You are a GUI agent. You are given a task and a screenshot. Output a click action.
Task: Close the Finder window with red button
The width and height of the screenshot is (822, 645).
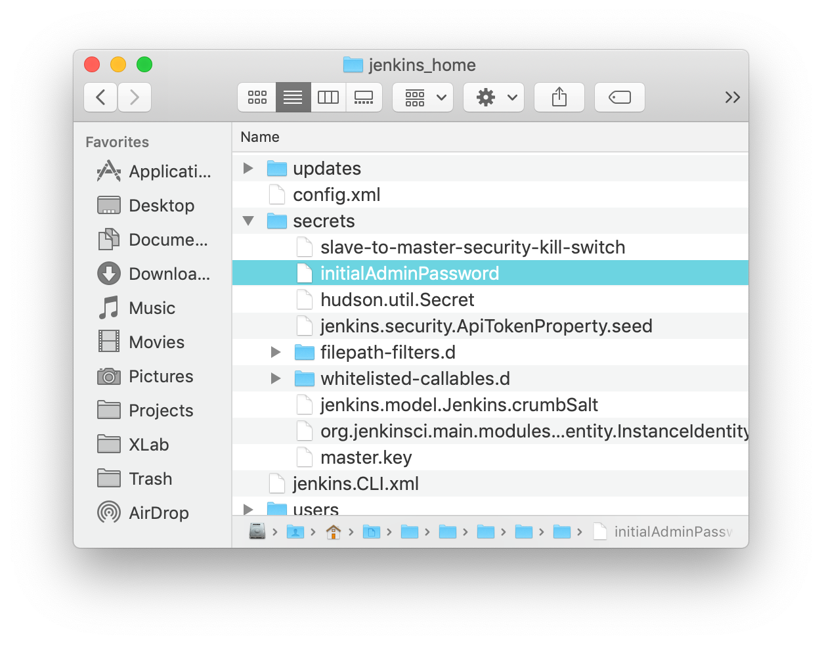click(x=92, y=64)
